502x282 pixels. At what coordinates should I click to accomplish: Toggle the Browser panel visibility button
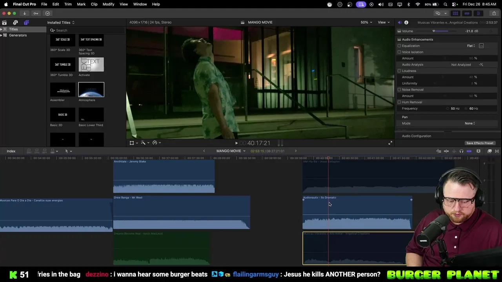pyautogui.click(x=455, y=13)
